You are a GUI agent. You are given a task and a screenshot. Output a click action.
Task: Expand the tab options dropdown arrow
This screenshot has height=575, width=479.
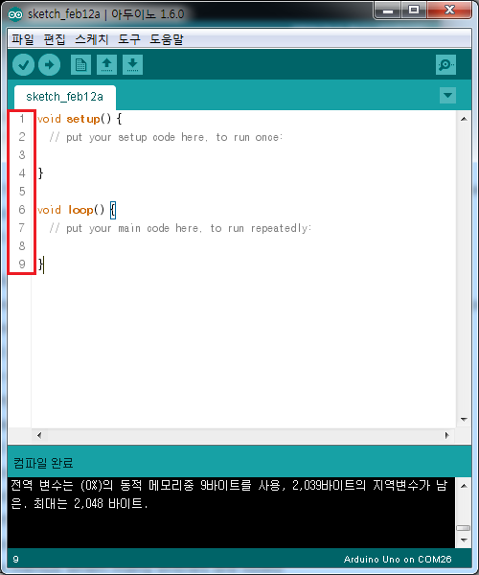[x=447, y=95]
